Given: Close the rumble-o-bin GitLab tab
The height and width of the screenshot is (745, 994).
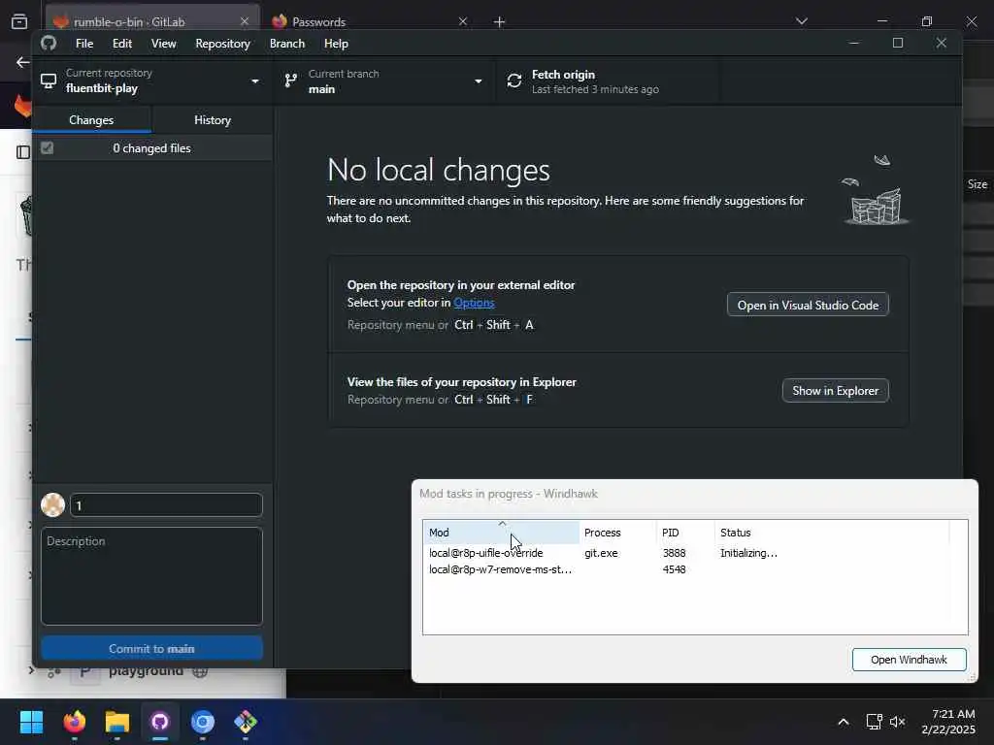Looking at the screenshot, I should (x=245, y=21).
